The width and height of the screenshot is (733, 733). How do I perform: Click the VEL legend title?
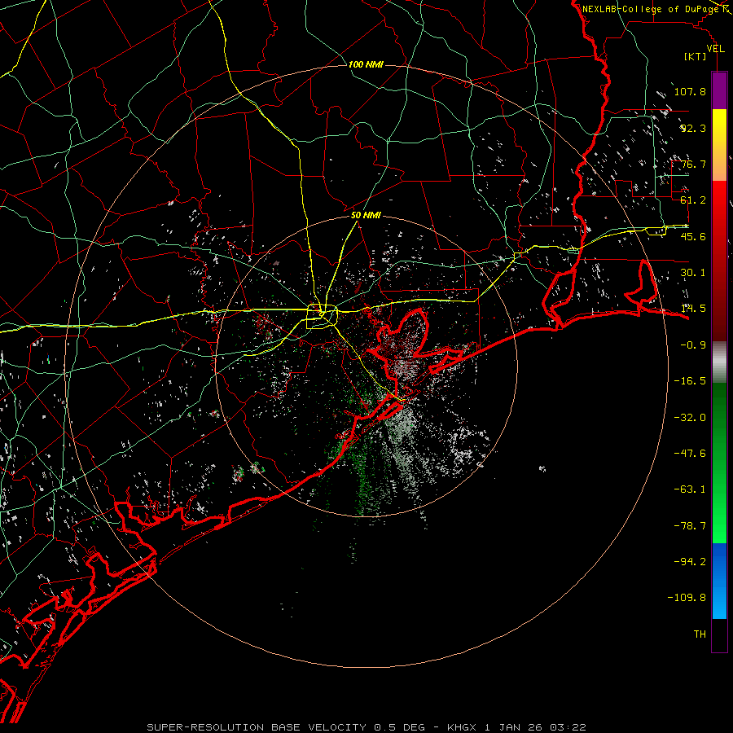[x=715, y=48]
